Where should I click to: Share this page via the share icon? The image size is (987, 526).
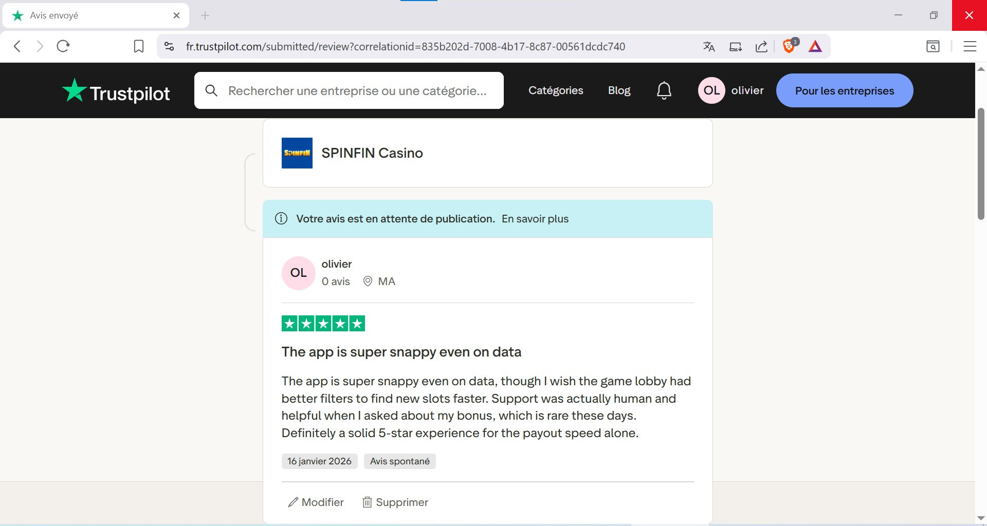tap(761, 47)
